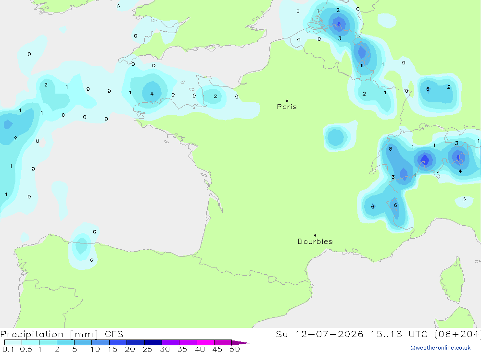Viewport: 481px width, 352px height.
Task: Pick the 2–5 mm legend swatch
Action: point(65,342)
